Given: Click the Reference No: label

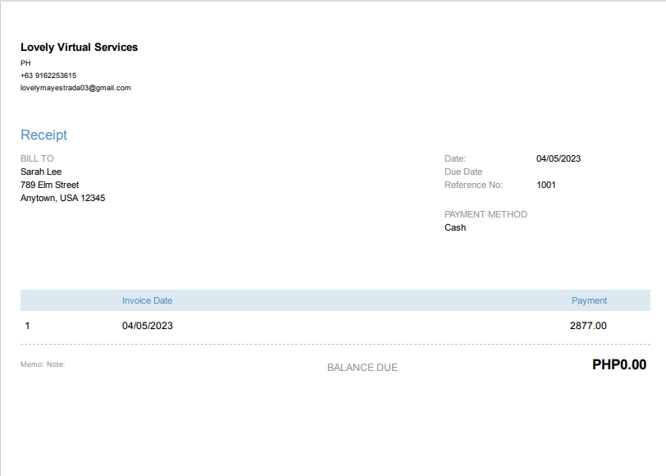Looking at the screenshot, I should click(473, 185).
